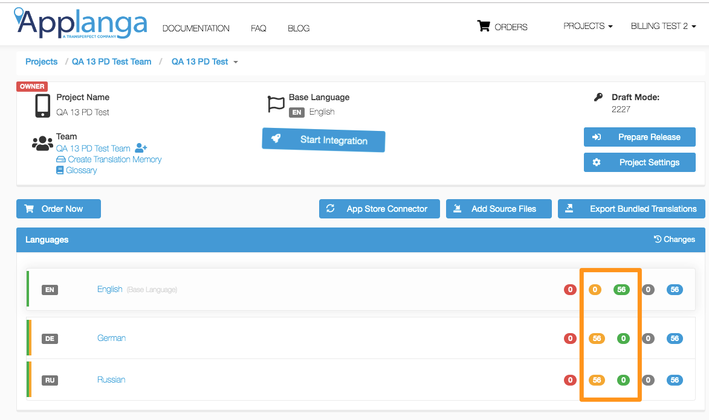Click German's orange 56 status badge
The width and height of the screenshot is (709, 420).
coord(597,339)
